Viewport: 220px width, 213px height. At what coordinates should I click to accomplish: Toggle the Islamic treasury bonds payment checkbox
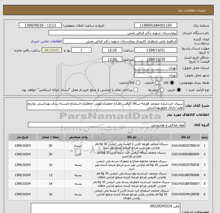click(136, 90)
